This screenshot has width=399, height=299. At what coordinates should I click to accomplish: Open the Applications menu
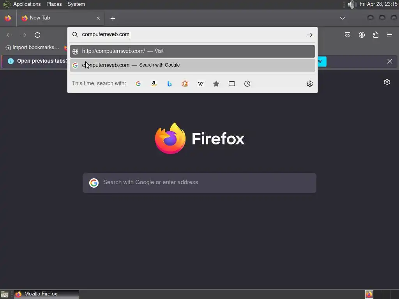[x=27, y=4]
